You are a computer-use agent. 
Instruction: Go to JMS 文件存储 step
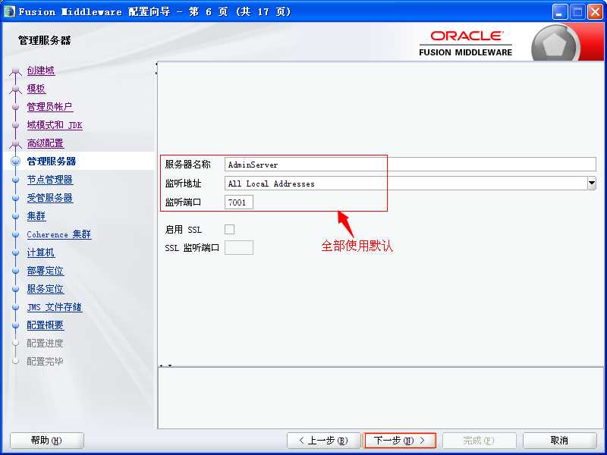pyautogui.click(x=55, y=307)
